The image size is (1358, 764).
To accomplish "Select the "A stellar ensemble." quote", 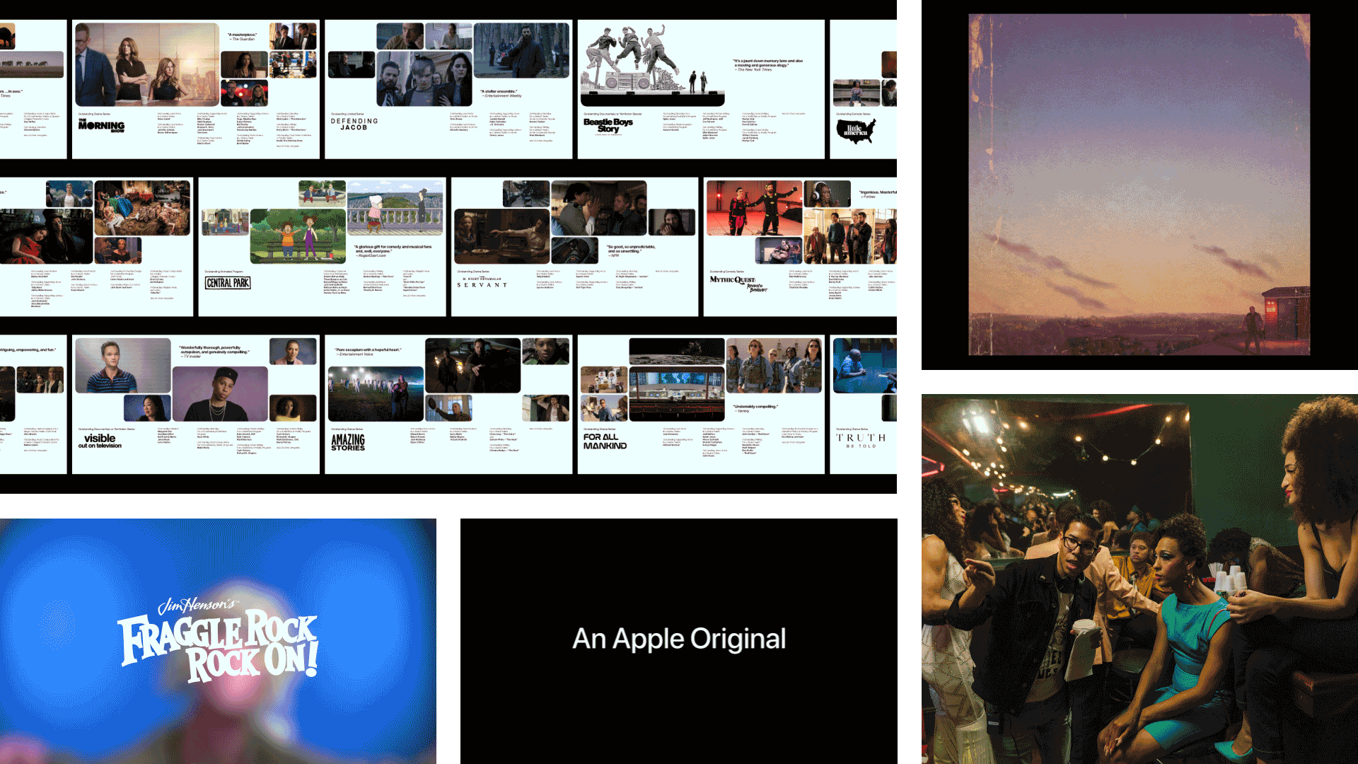I will pyautogui.click(x=501, y=93).
